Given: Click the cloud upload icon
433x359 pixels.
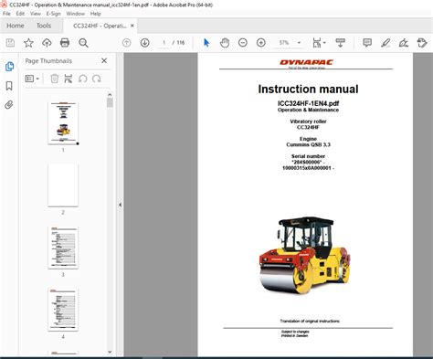Looking at the screenshot, I should pyautogui.click(x=47, y=43).
